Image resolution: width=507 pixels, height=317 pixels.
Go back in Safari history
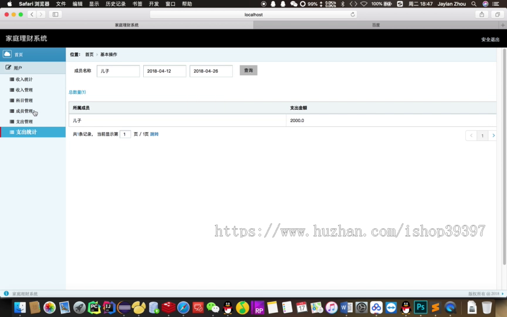32,15
